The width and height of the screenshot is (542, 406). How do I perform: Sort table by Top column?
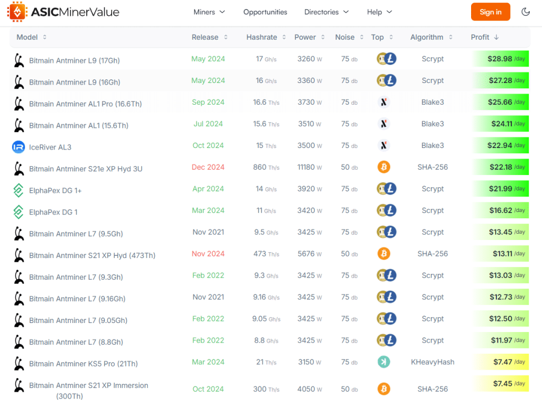pyautogui.click(x=382, y=38)
